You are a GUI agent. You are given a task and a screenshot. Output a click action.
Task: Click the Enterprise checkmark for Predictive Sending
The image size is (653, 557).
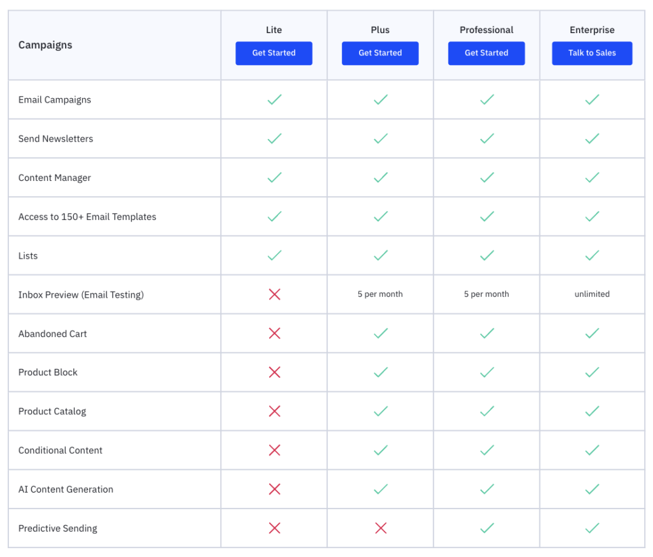point(592,528)
